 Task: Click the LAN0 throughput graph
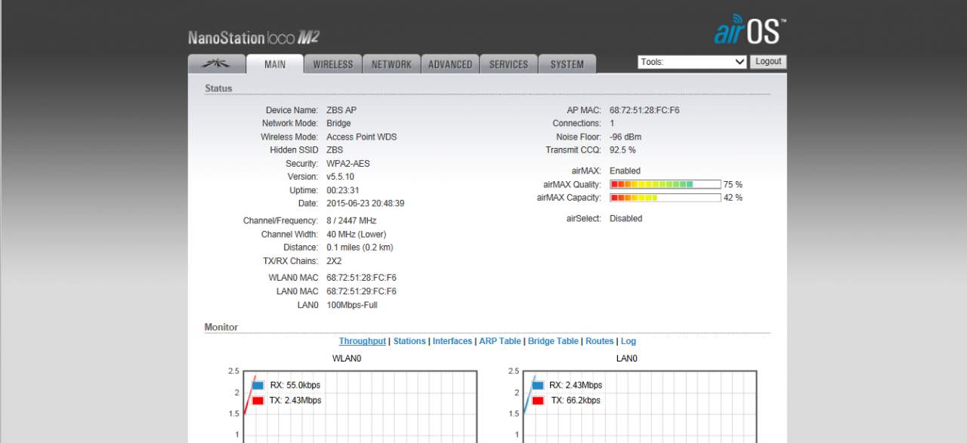[639, 406]
